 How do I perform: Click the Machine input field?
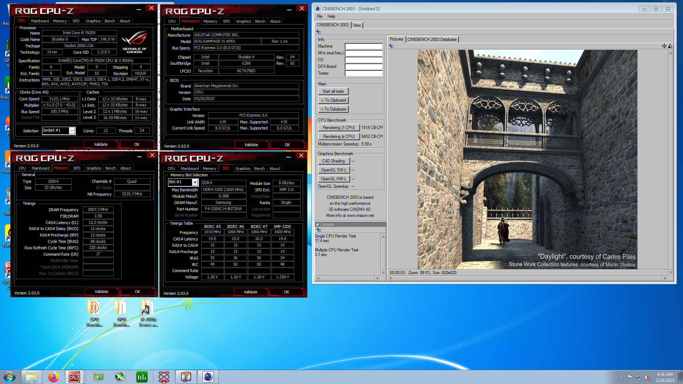click(x=364, y=46)
